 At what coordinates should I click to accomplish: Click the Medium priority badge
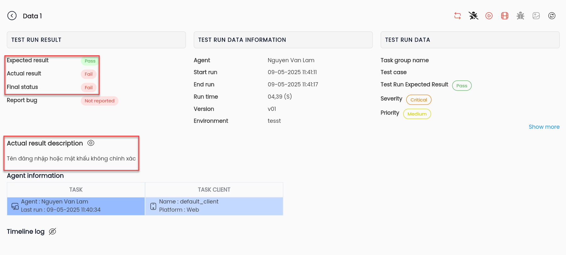[x=417, y=114]
